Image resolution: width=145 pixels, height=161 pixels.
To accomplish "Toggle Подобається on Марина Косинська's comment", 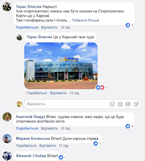I will [x=26, y=146].
